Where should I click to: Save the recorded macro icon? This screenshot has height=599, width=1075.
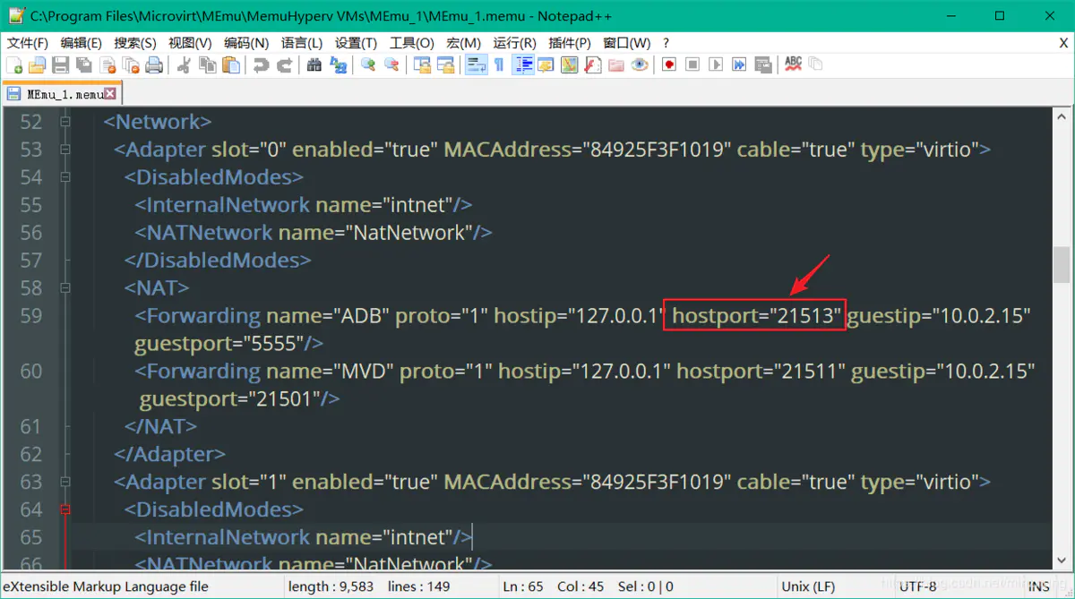coord(763,64)
